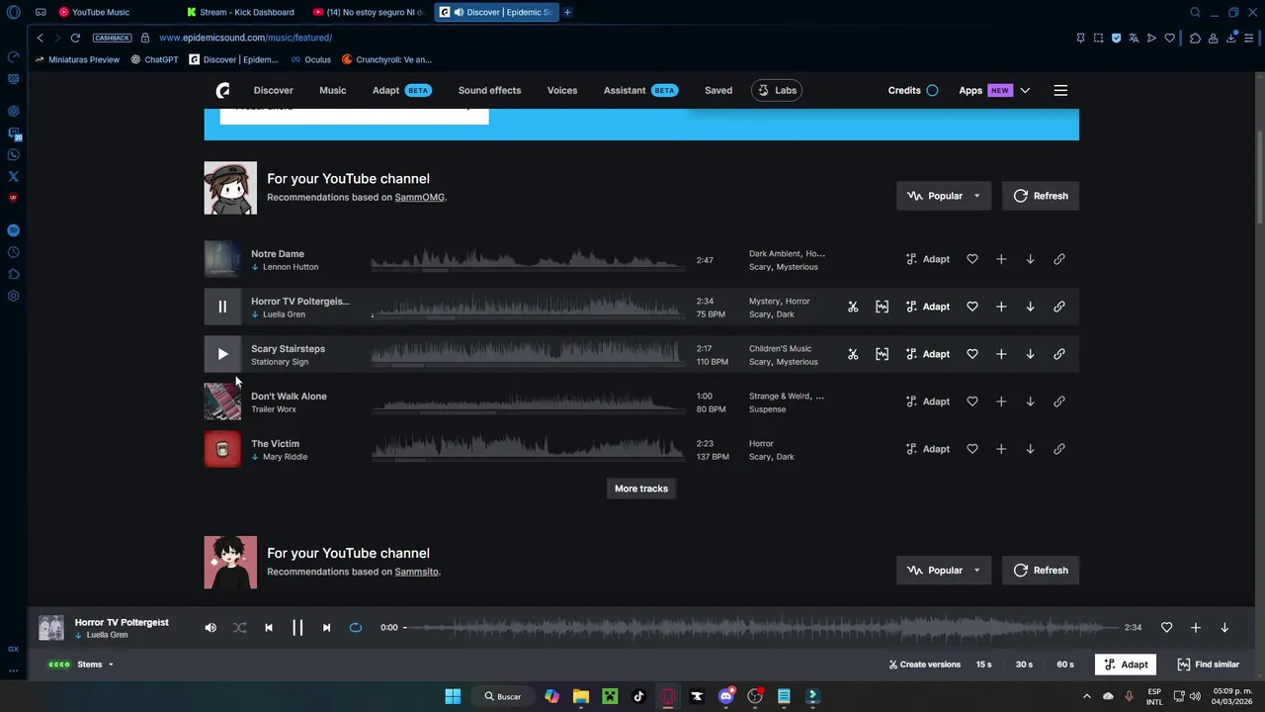Viewport: 1265px width, 712px height.
Task: Click the white Adapt button in player bar
Action: pos(1126,665)
